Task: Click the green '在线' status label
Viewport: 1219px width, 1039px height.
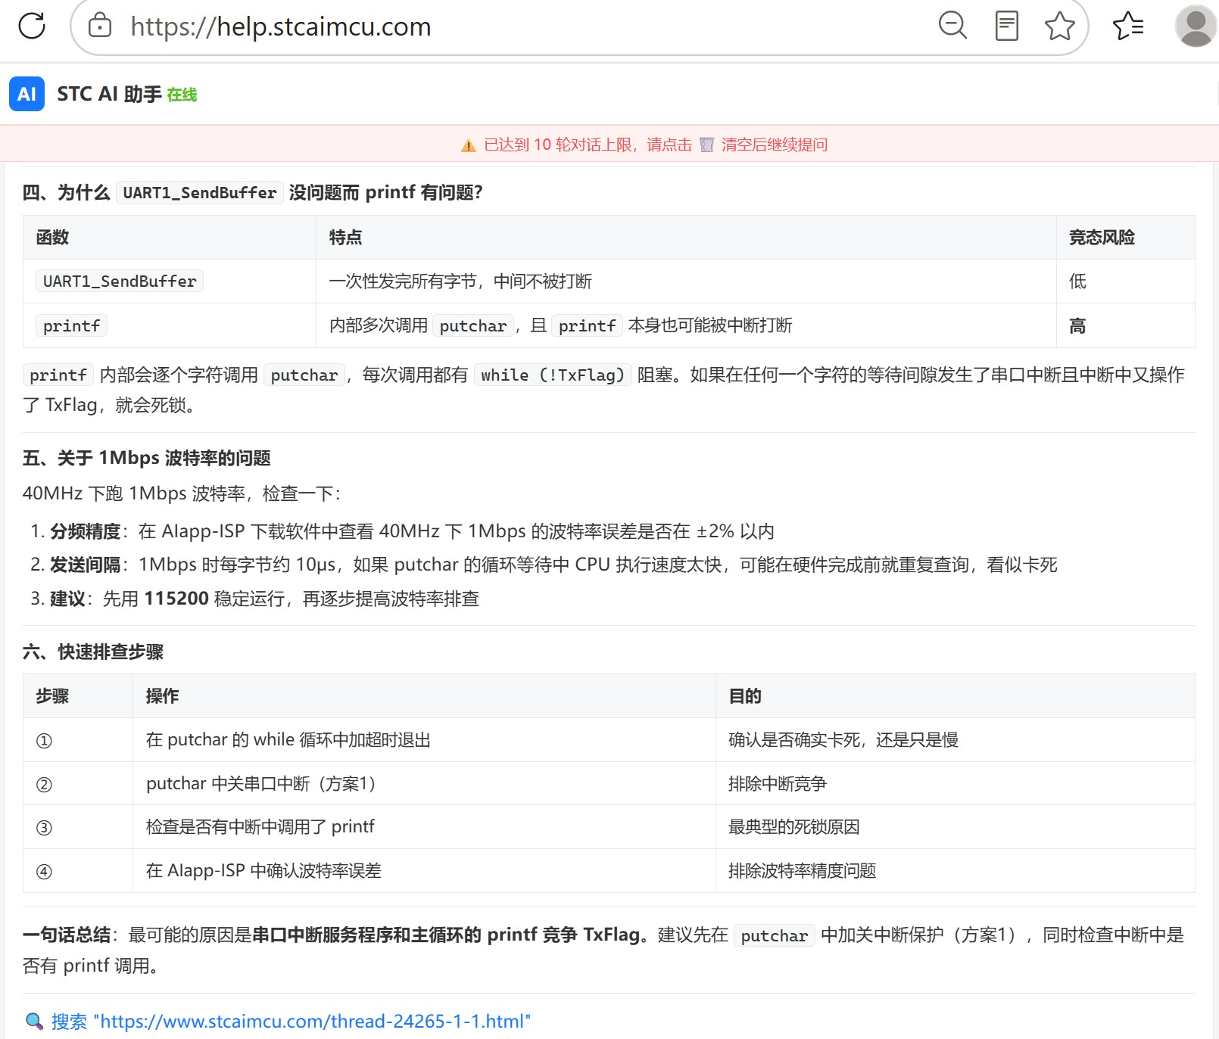Action: pos(182,95)
